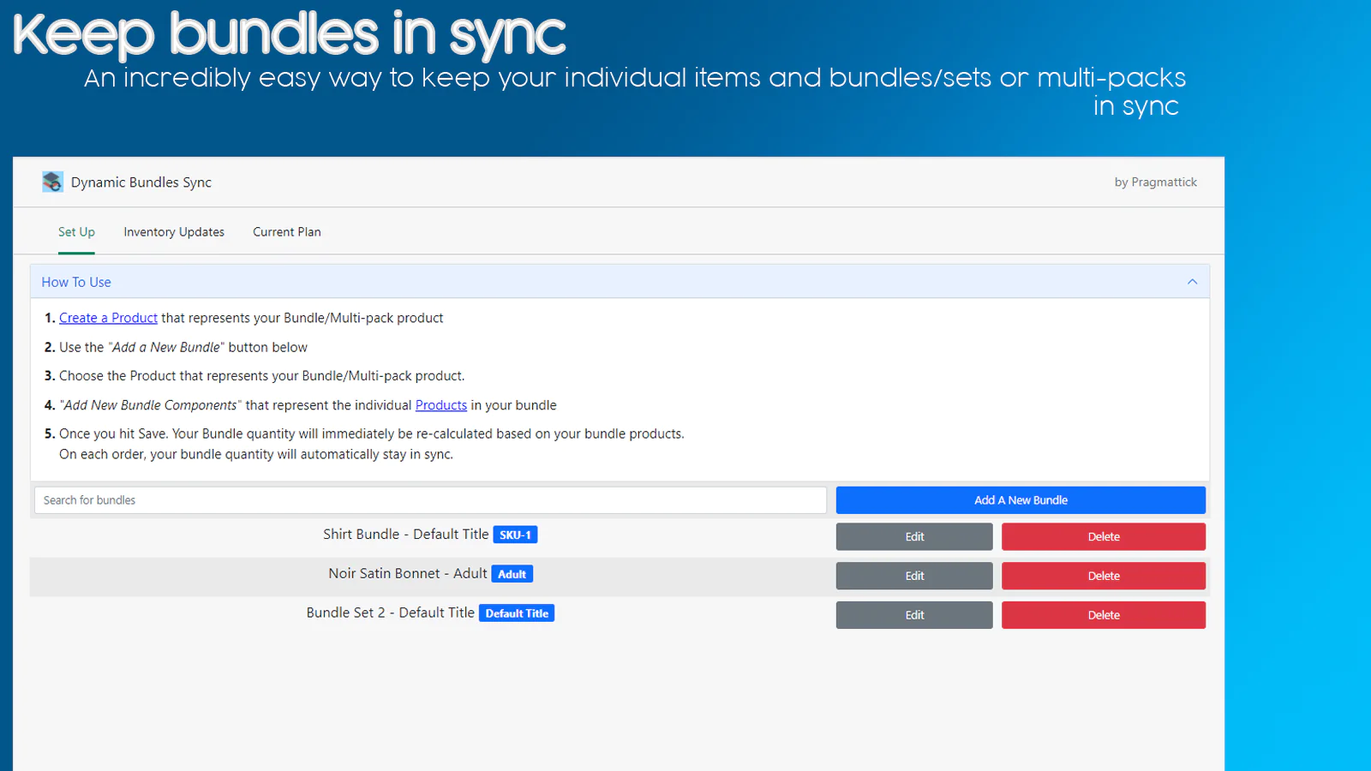The image size is (1371, 771).
Task: Focus the Search for bundles field
Action: (x=430, y=500)
